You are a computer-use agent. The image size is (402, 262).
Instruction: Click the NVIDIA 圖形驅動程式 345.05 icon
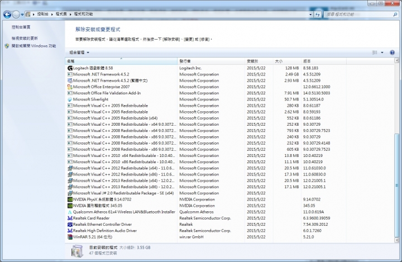click(x=70, y=206)
